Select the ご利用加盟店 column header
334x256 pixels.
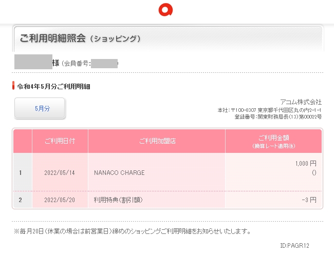[157, 141]
